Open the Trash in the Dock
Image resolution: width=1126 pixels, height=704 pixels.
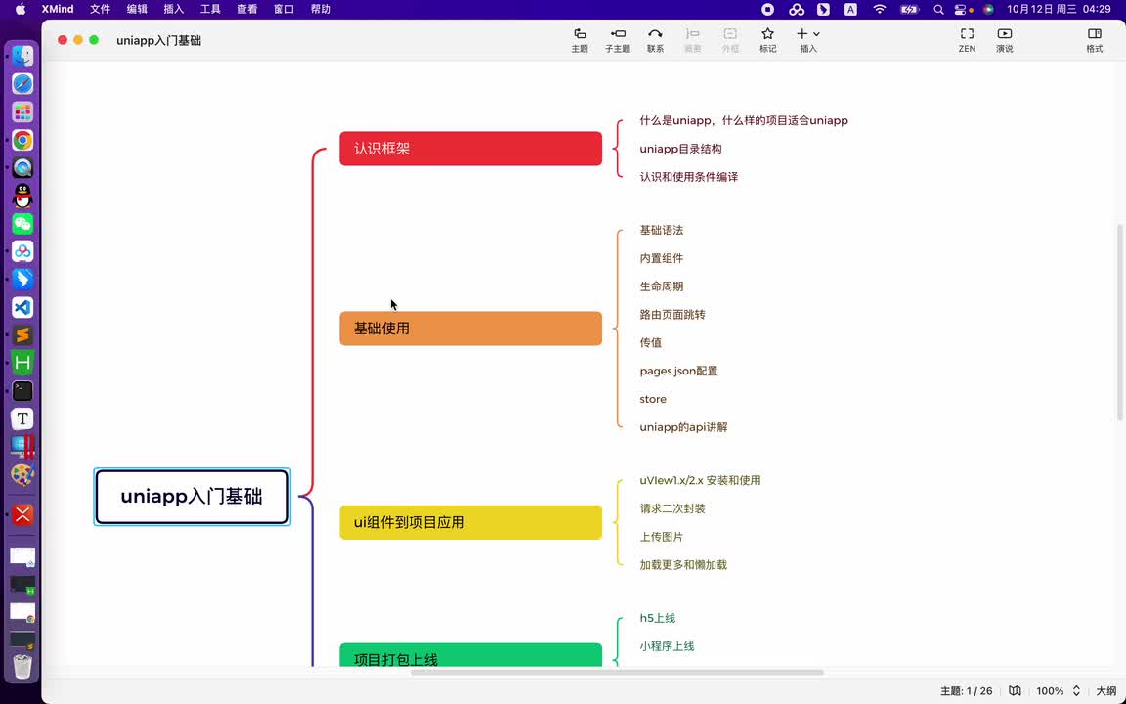23,666
